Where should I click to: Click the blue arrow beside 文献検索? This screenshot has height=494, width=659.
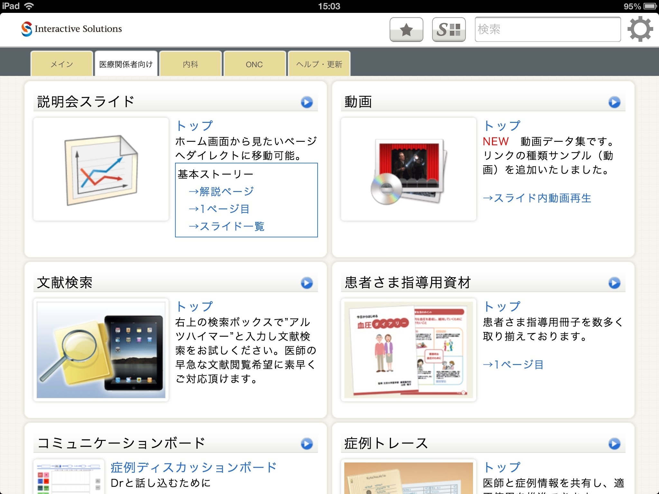(x=307, y=283)
